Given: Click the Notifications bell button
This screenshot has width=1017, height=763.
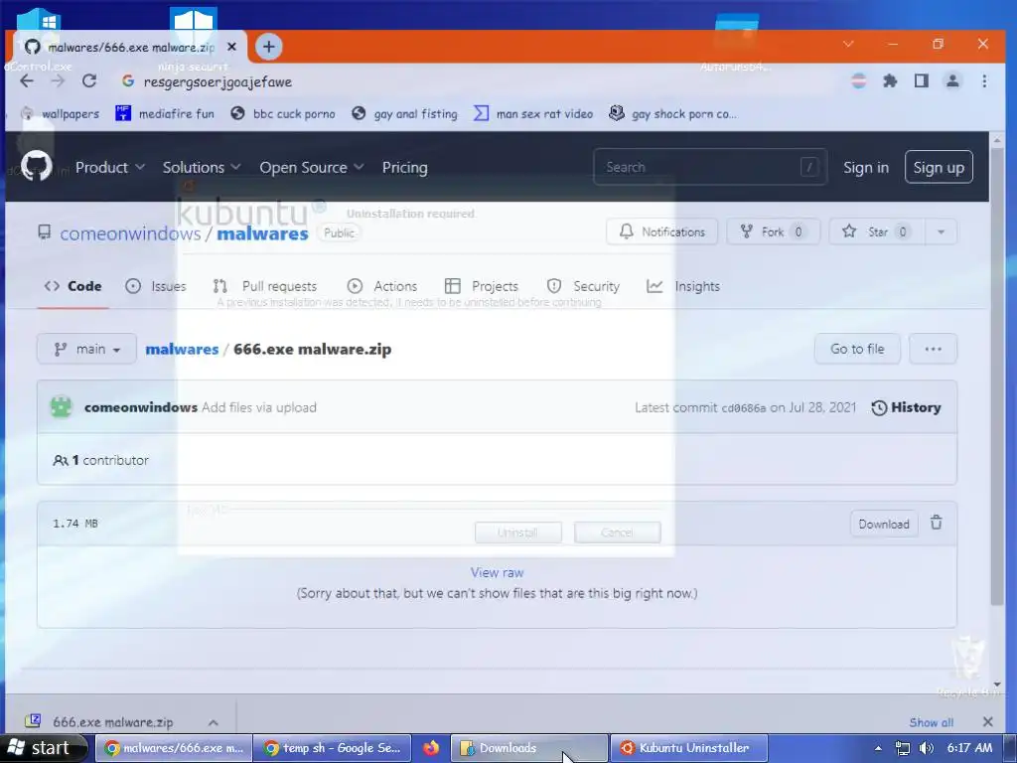Looking at the screenshot, I should 661,231.
